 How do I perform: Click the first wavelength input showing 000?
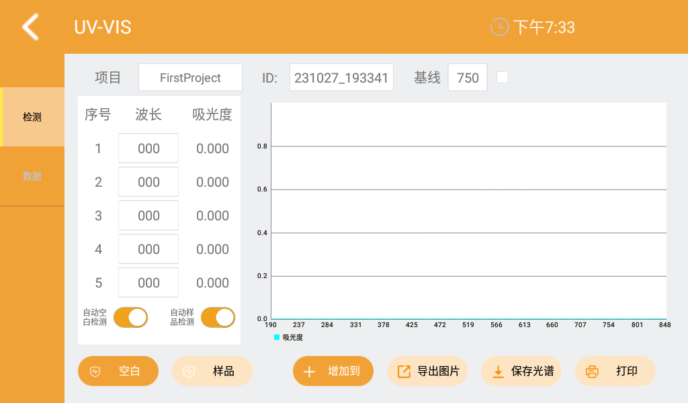(x=148, y=148)
